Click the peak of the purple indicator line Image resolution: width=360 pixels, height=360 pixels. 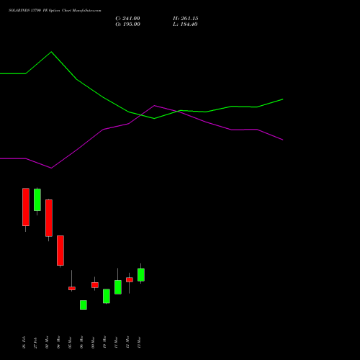pyautogui.click(x=155, y=105)
